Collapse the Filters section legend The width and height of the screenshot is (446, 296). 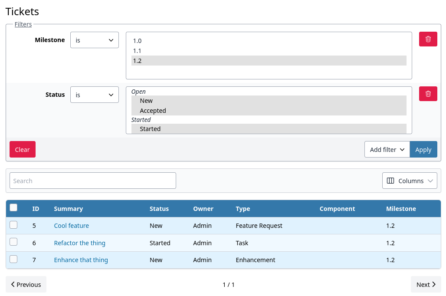[x=23, y=24]
